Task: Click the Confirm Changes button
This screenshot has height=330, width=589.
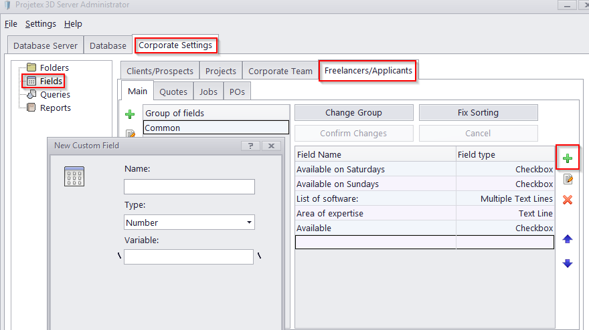Action: click(354, 133)
